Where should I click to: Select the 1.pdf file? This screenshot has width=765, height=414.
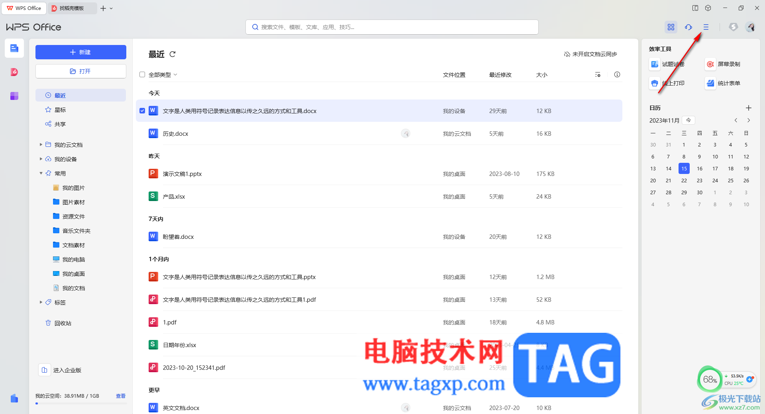click(379, 322)
